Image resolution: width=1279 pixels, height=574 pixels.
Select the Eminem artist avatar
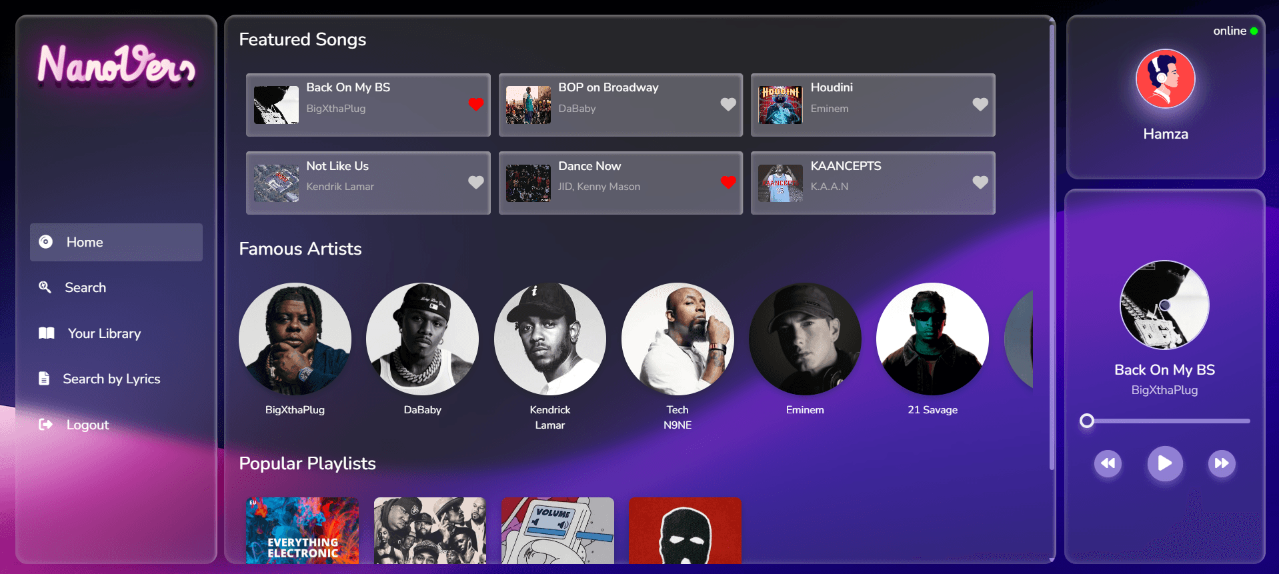tap(805, 339)
